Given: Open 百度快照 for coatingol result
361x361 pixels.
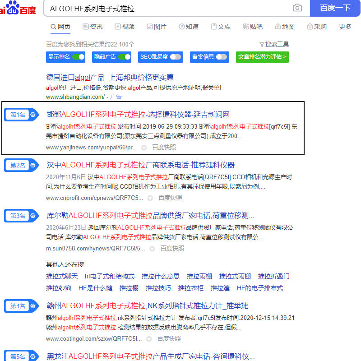Looking at the screenshot, I should point(169,339).
